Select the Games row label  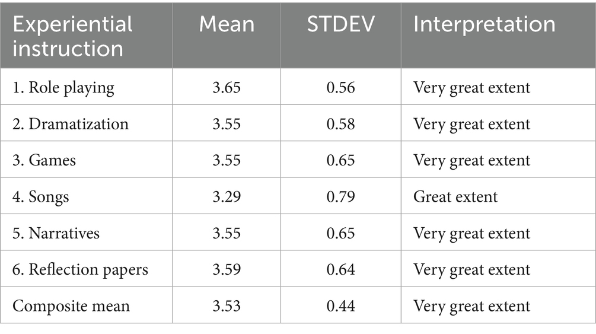(44, 160)
